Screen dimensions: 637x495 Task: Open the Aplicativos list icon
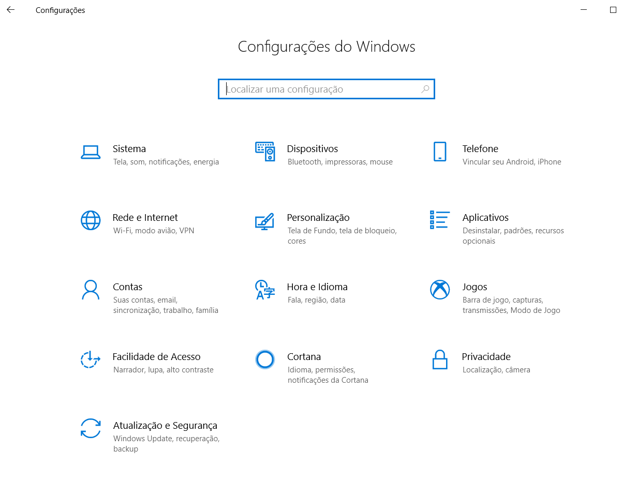pyautogui.click(x=439, y=220)
